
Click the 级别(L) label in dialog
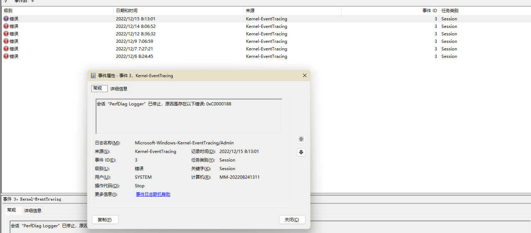(102, 168)
